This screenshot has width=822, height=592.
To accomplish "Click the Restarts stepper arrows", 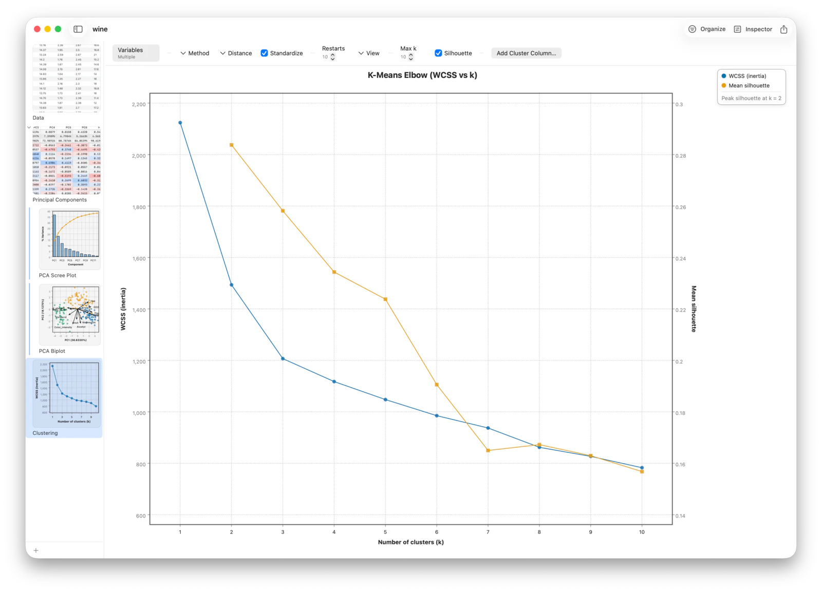I will pos(333,57).
